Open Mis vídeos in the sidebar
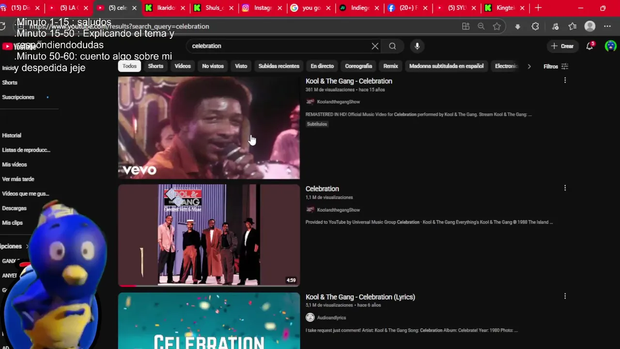The image size is (620, 349). (15, 164)
